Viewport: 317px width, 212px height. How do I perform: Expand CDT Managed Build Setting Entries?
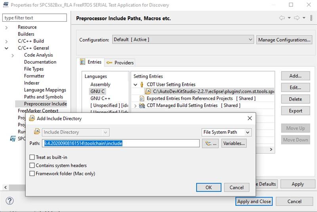click(x=135, y=106)
